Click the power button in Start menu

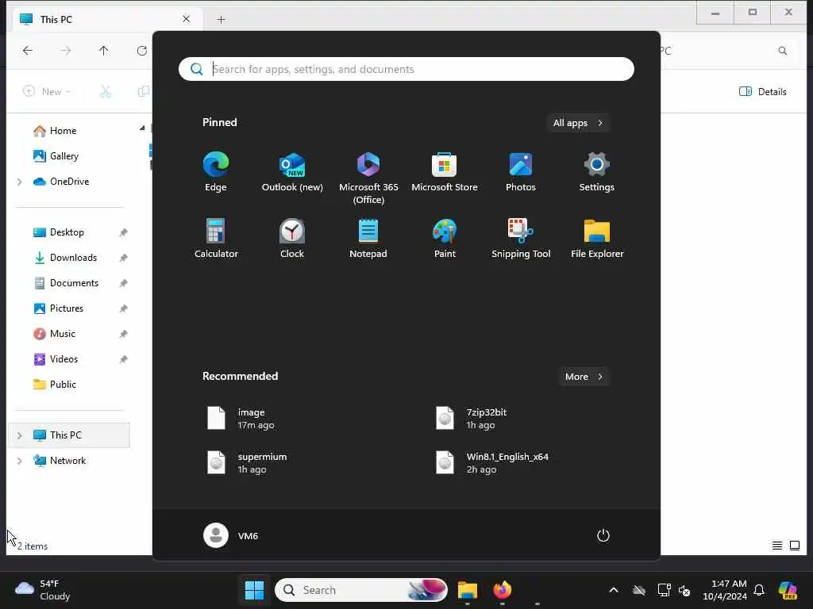pos(603,535)
